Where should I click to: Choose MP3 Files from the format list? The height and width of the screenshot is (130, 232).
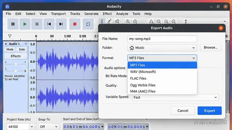pyautogui.click(x=162, y=65)
